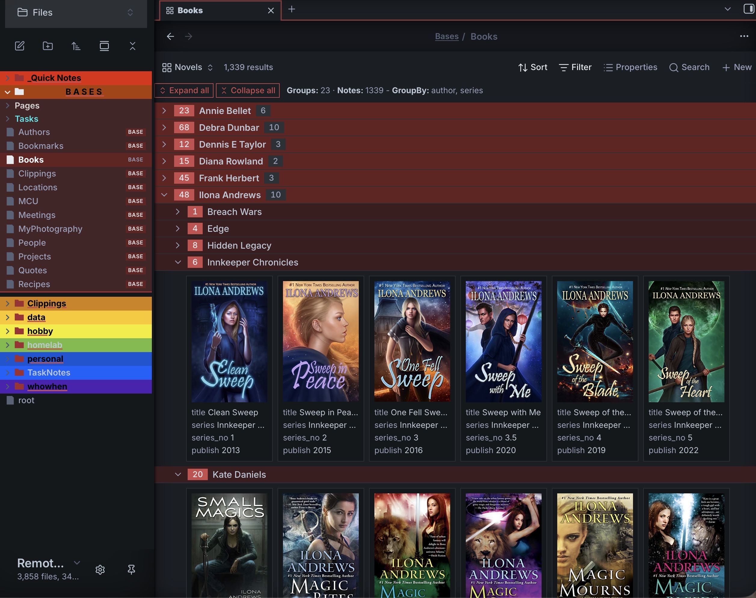This screenshot has width=756, height=598.
Task: Open the Novels view selector
Action: click(x=188, y=67)
